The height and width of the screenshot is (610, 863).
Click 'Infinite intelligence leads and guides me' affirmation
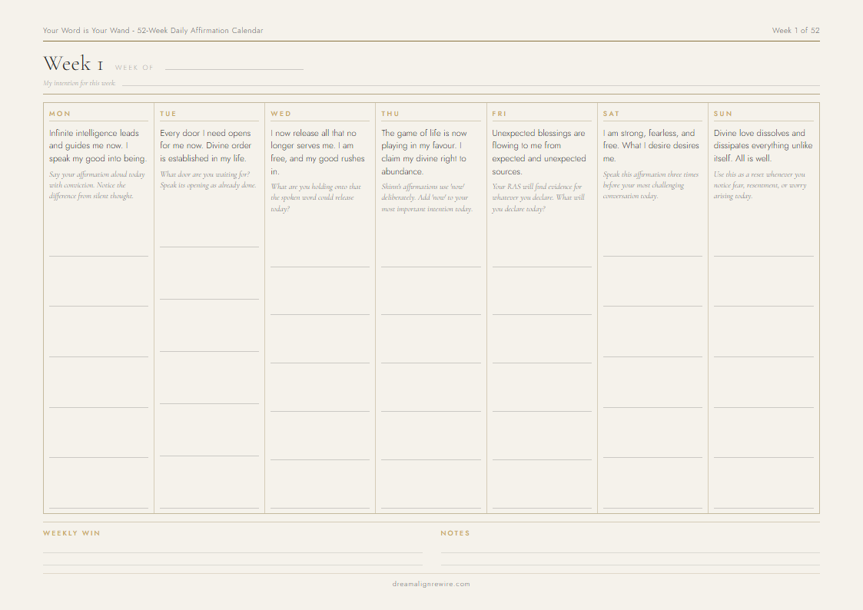point(98,146)
